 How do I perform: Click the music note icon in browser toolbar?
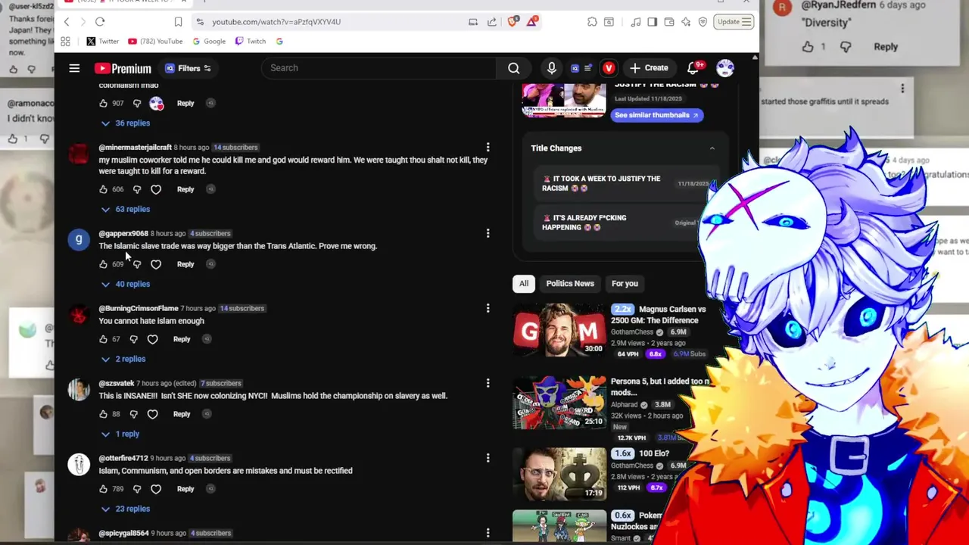click(x=635, y=22)
